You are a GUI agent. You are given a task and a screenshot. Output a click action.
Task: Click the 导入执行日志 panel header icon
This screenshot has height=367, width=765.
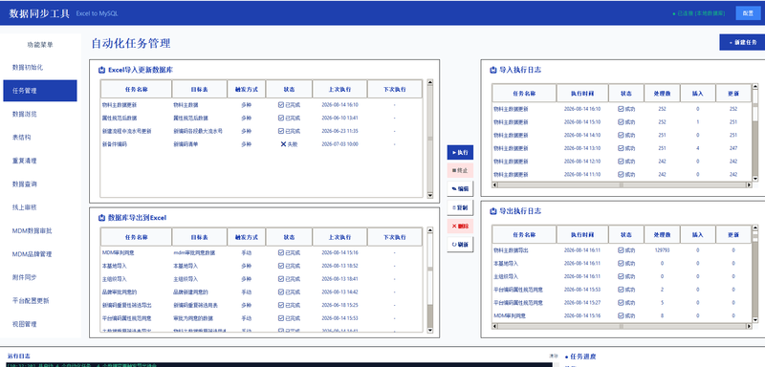click(x=493, y=70)
